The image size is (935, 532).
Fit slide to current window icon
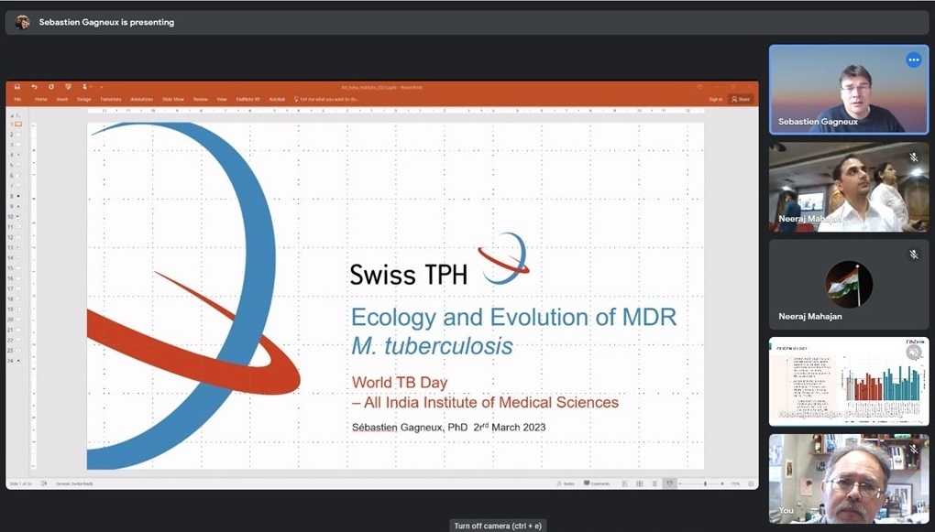click(x=751, y=483)
